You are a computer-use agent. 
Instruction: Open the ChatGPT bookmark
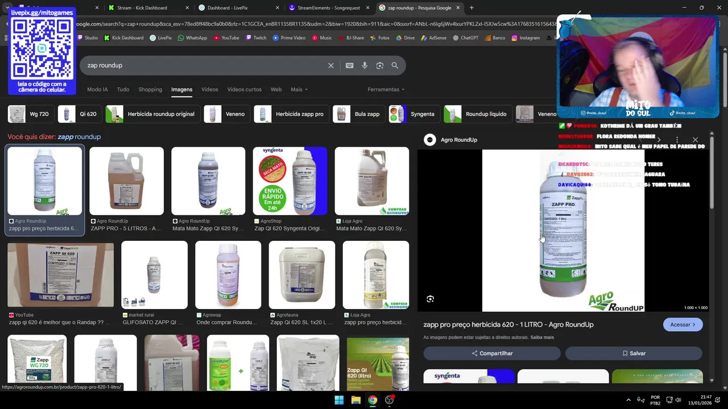point(466,38)
